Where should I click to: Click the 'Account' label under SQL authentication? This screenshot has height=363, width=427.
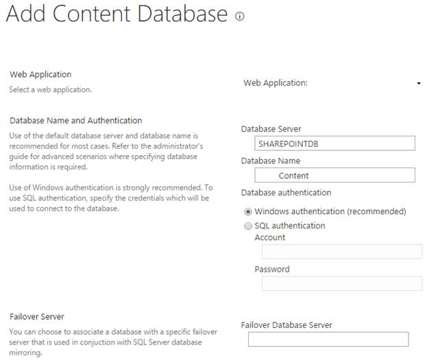click(270, 237)
